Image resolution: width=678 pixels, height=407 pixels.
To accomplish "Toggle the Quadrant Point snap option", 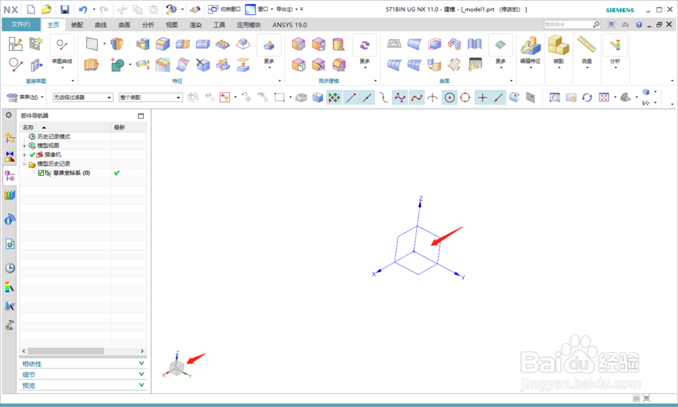I will pos(465,97).
